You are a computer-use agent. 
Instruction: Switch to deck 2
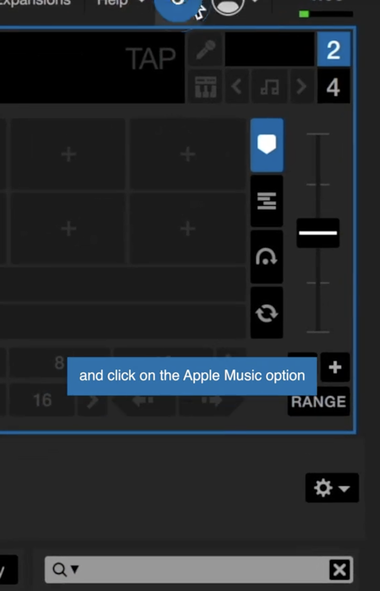tap(333, 50)
